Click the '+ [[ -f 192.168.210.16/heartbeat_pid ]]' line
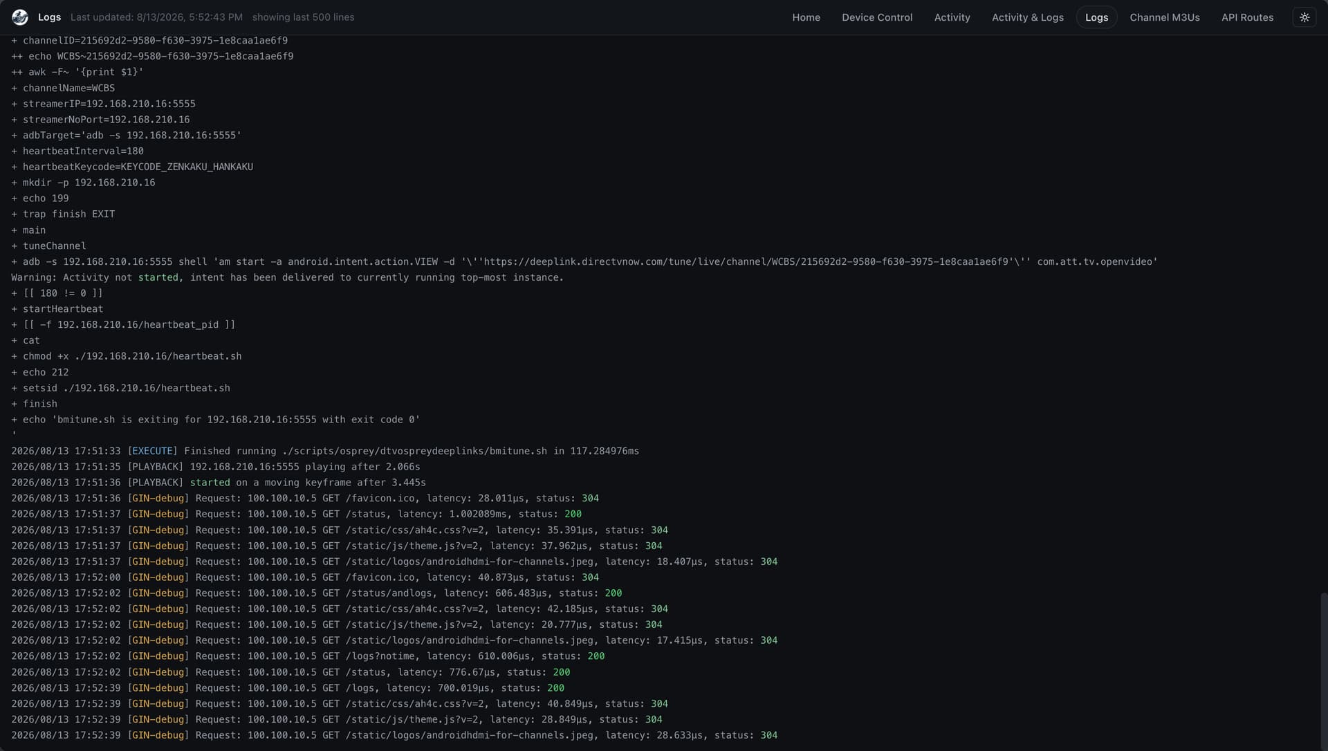1328x751 pixels. pyautogui.click(x=123, y=325)
